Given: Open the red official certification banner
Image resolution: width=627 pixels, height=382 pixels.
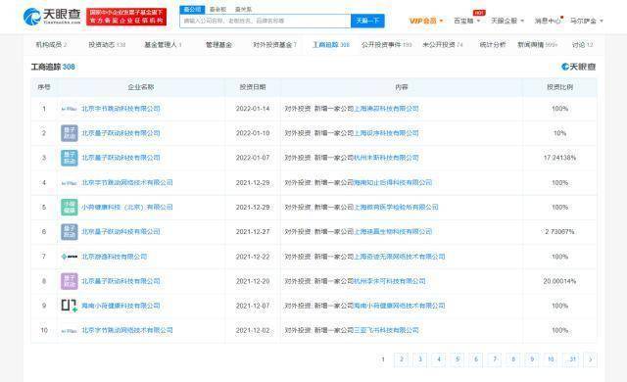Looking at the screenshot, I should (126, 17).
